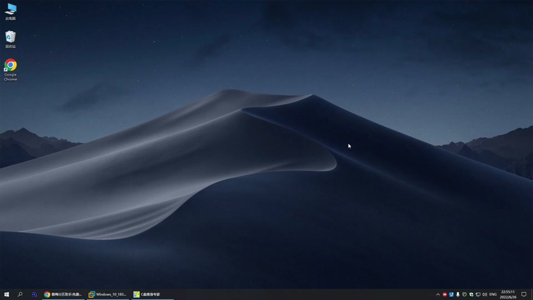
Task: Open the clock showing 22:55:11
Action: 508,294
